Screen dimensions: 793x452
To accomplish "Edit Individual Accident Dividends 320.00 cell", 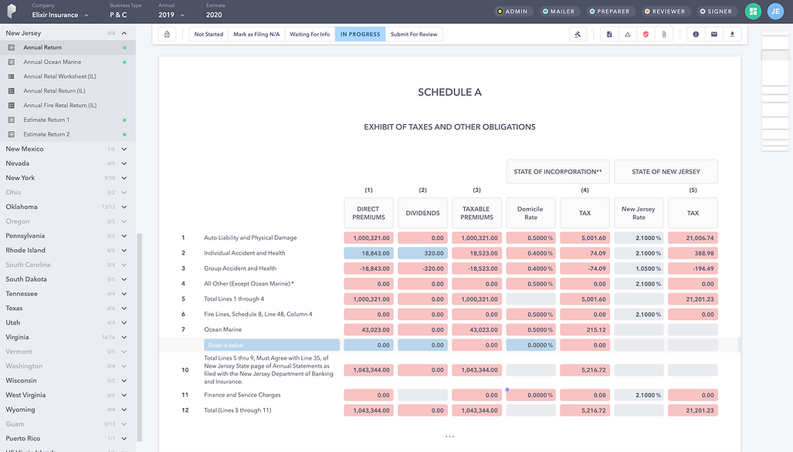I will 423,253.
